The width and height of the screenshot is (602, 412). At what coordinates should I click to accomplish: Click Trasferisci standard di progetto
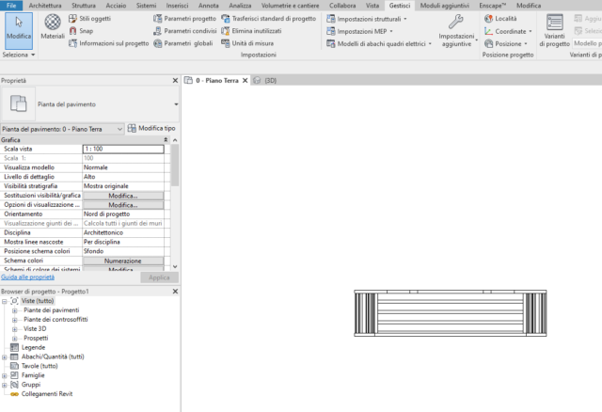269,19
